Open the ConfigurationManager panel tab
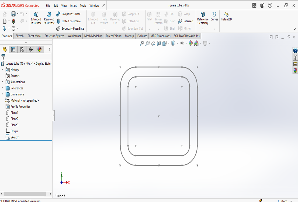Screen dimensions: 298x205 pyautogui.click(x=22, y=49)
